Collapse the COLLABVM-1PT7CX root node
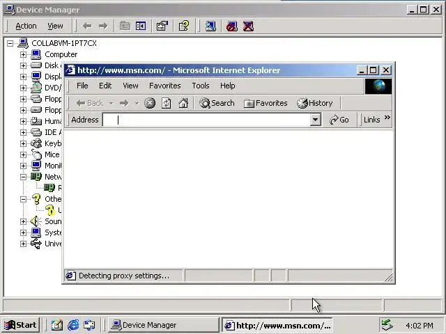The image size is (446, 334). (10, 43)
